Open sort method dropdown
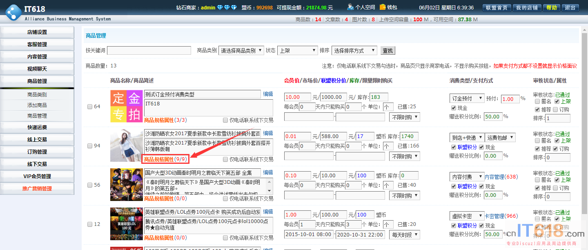Image resolution: width=588 pixels, height=250 pixels. (x=354, y=51)
